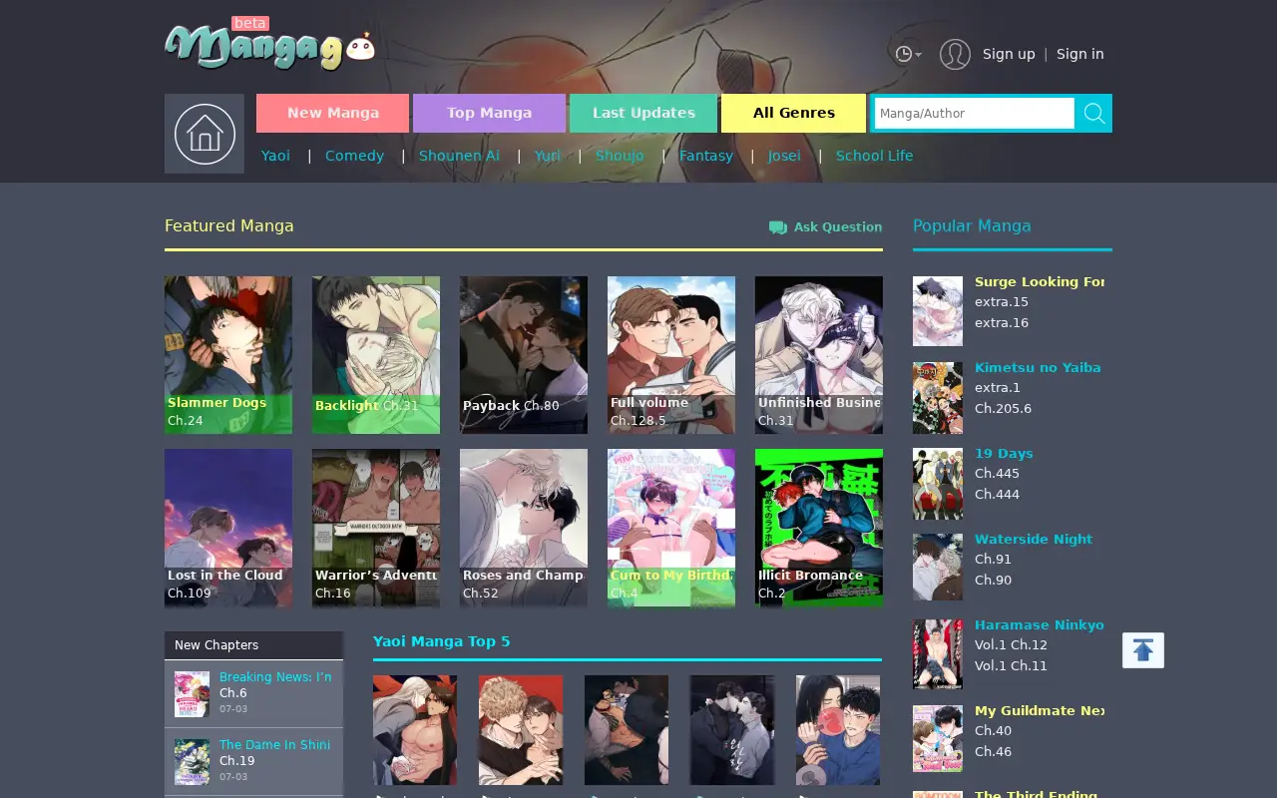Open Payback featured manga cover
Viewport: 1277px width, 798px height.
[524, 355]
